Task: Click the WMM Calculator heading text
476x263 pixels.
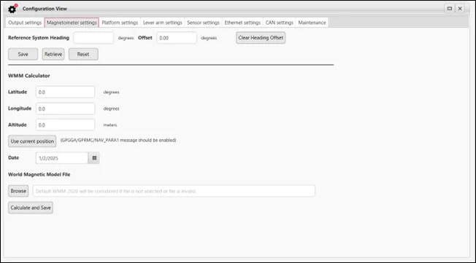Action: point(29,76)
